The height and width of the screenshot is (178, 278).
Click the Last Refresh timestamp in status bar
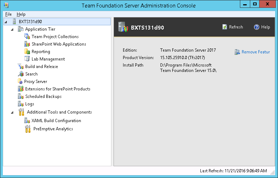(x=233, y=171)
